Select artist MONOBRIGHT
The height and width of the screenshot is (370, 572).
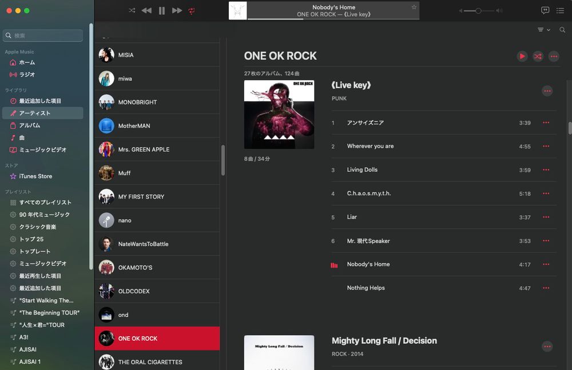click(x=157, y=102)
